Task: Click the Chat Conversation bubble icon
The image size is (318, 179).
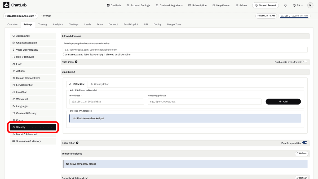Action: [x=14, y=43]
